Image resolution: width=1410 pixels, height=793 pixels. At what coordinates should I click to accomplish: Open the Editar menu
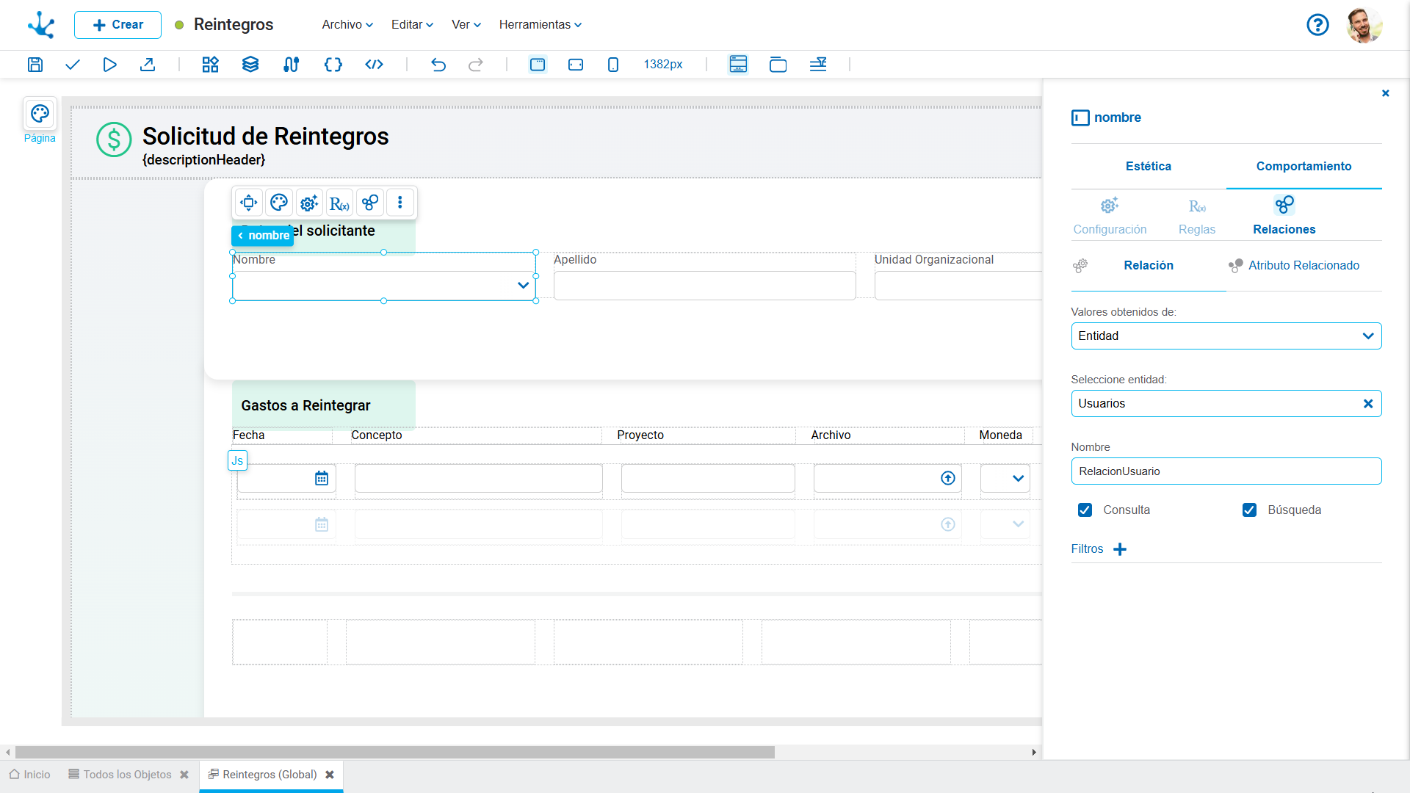tap(412, 25)
